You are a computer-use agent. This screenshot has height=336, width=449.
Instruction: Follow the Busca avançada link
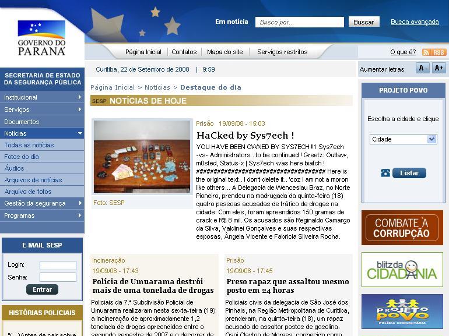pyautogui.click(x=415, y=22)
